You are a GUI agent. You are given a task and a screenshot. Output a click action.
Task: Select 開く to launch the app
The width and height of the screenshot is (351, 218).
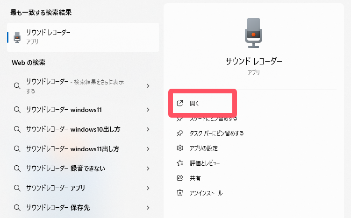194,103
